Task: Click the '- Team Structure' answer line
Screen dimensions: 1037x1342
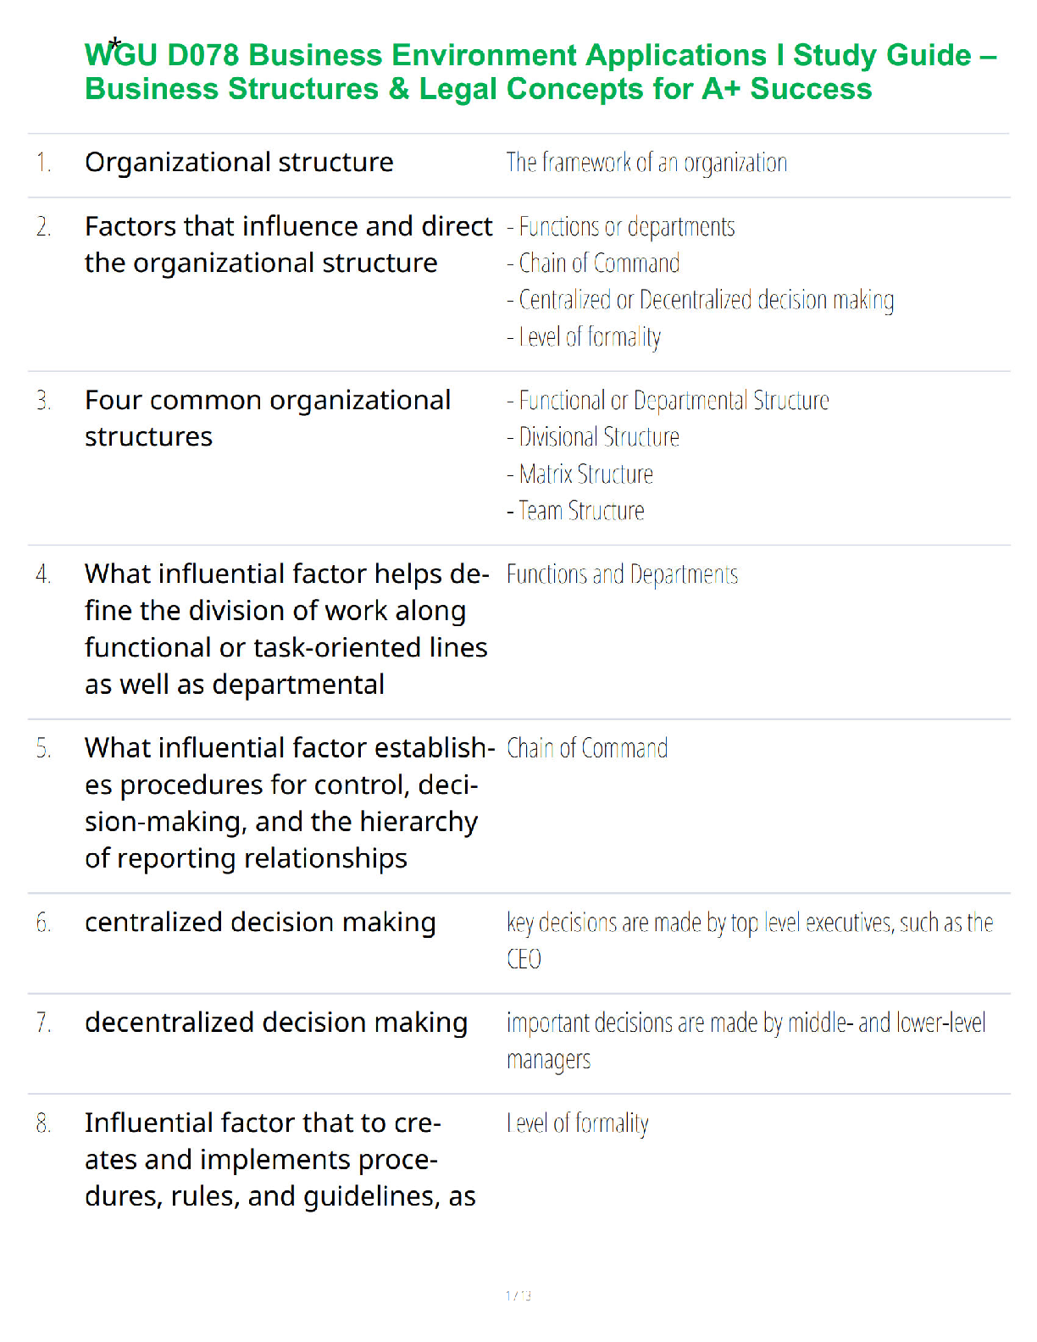Action: (575, 511)
